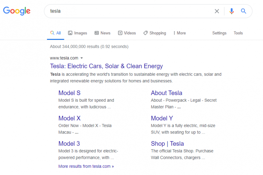Switch to the All results tab

pyautogui.click(x=55, y=33)
